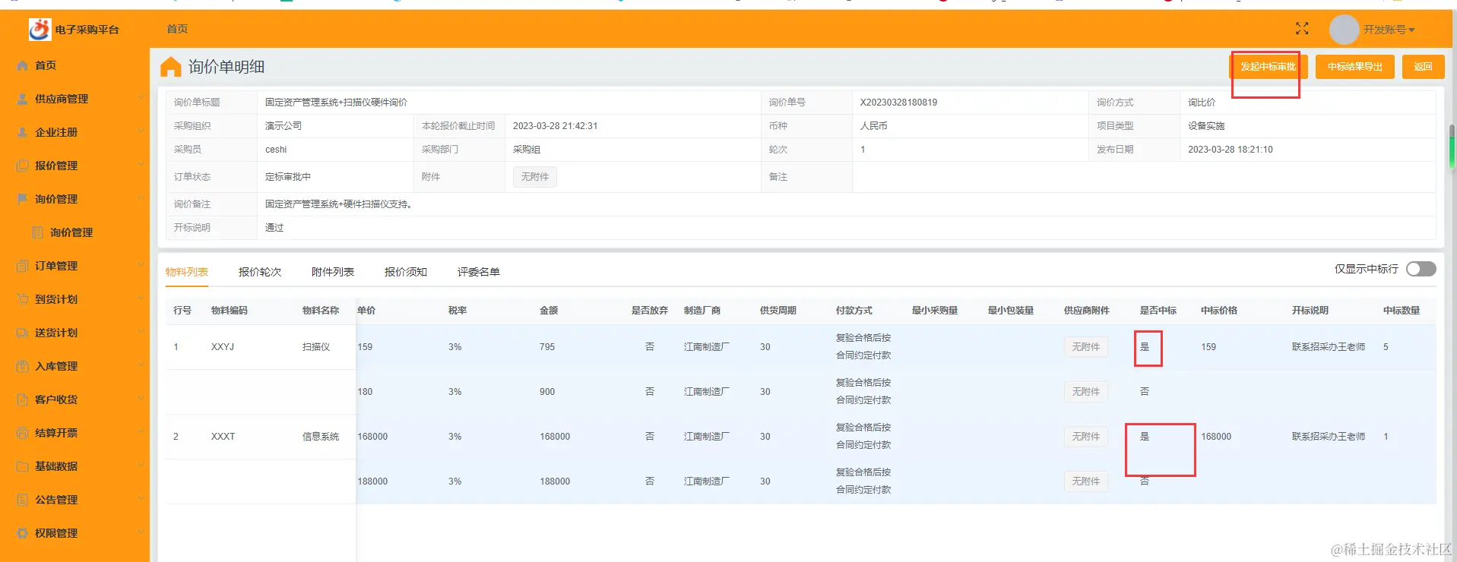
Task: Click the 金额 cell 795
Action: pyautogui.click(x=547, y=347)
